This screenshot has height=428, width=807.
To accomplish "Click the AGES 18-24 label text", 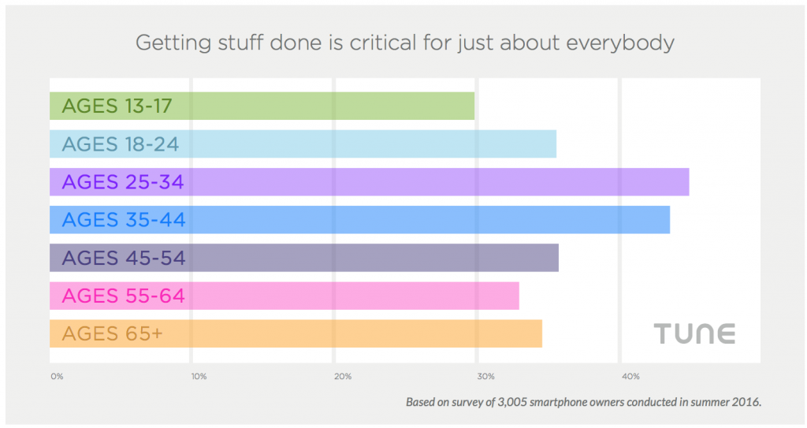I will coord(120,144).
